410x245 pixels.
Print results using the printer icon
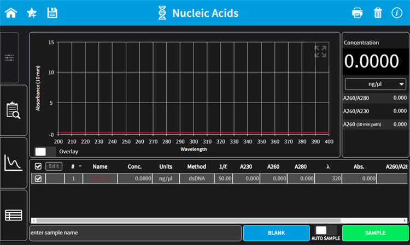pyautogui.click(x=357, y=13)
